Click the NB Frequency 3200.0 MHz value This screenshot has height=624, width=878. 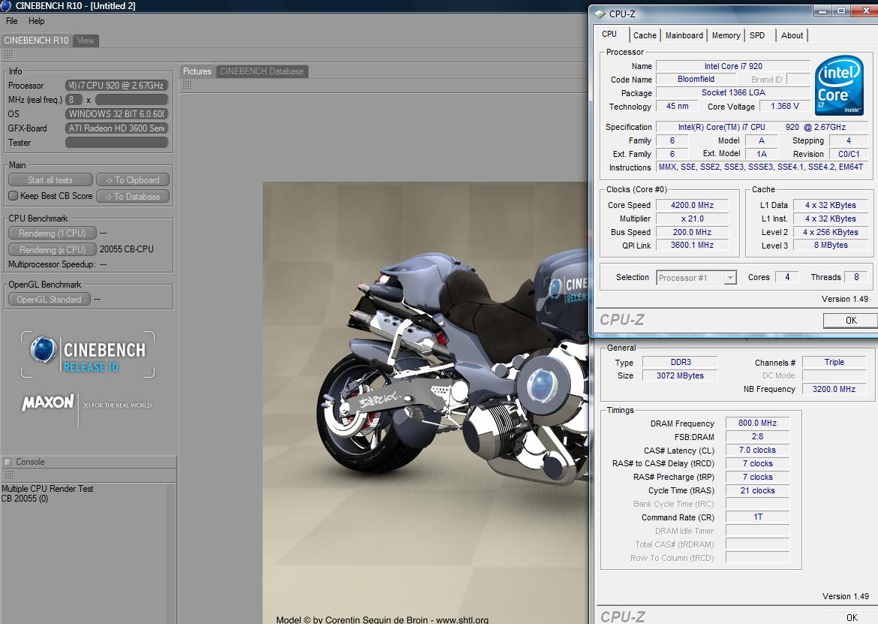pyautogui.click(x=834, y=389)
